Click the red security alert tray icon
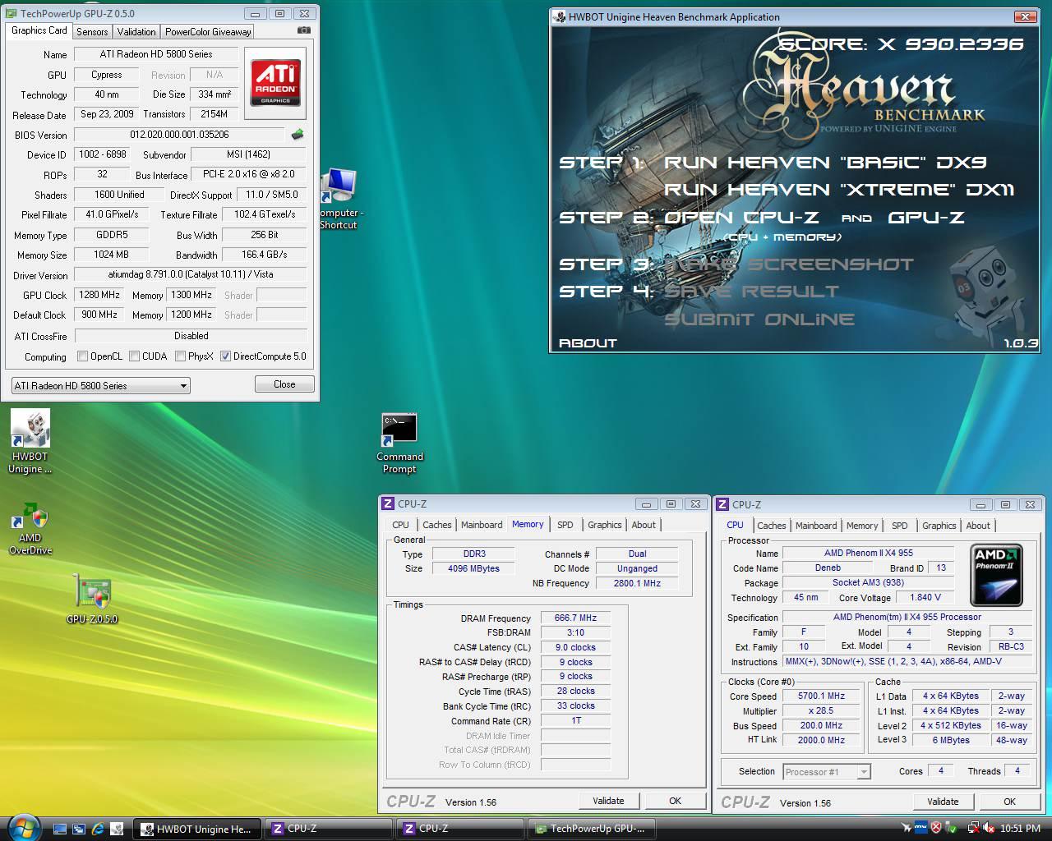Viewport: 1052px width, 841px height. tap(935, 828)
